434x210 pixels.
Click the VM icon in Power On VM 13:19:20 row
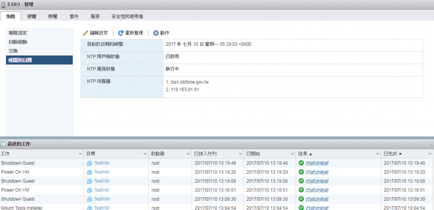pyautogui.click(x=89, y=172)
